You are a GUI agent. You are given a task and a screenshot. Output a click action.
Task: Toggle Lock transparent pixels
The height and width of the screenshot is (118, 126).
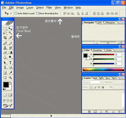91,87
